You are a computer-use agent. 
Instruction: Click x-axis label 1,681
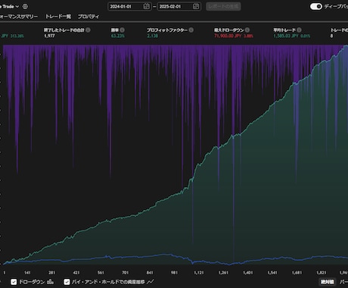(x=297, y=273)
